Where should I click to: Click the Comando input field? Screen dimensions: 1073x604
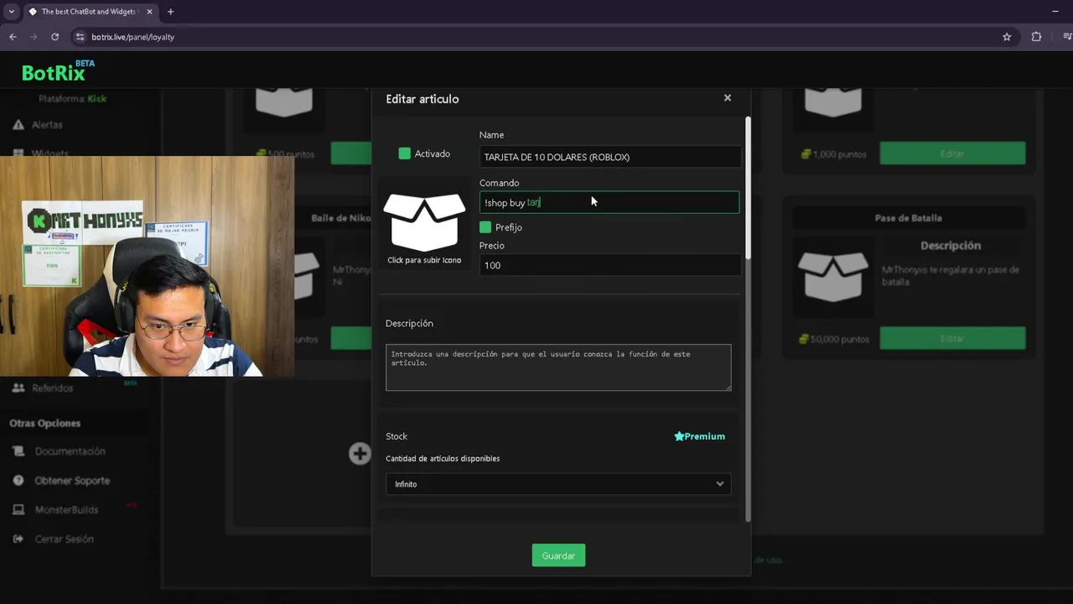coord(610,202)
